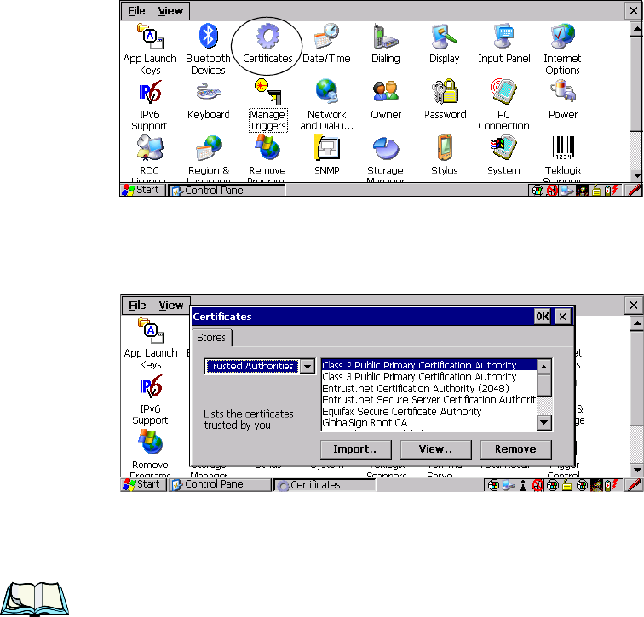Expand the Trusted Authorities dropdown arrow
This screenshot has height=617, width=644.
(308, 366)
